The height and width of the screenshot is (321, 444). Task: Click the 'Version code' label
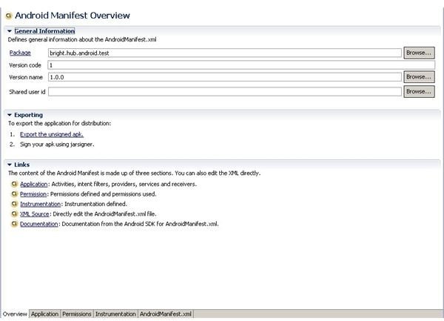click(x=25, y=65)
